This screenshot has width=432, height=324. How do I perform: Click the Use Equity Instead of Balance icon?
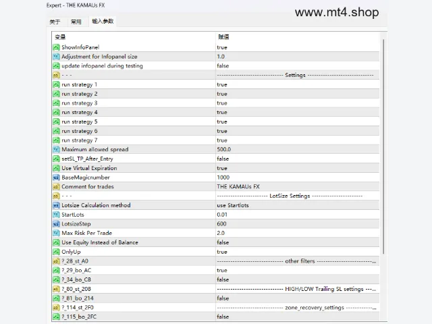(x=56, y=242)
